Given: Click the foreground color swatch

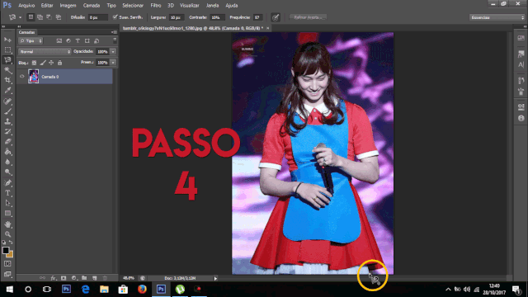Looking at the screenshot, I should 6,250.
